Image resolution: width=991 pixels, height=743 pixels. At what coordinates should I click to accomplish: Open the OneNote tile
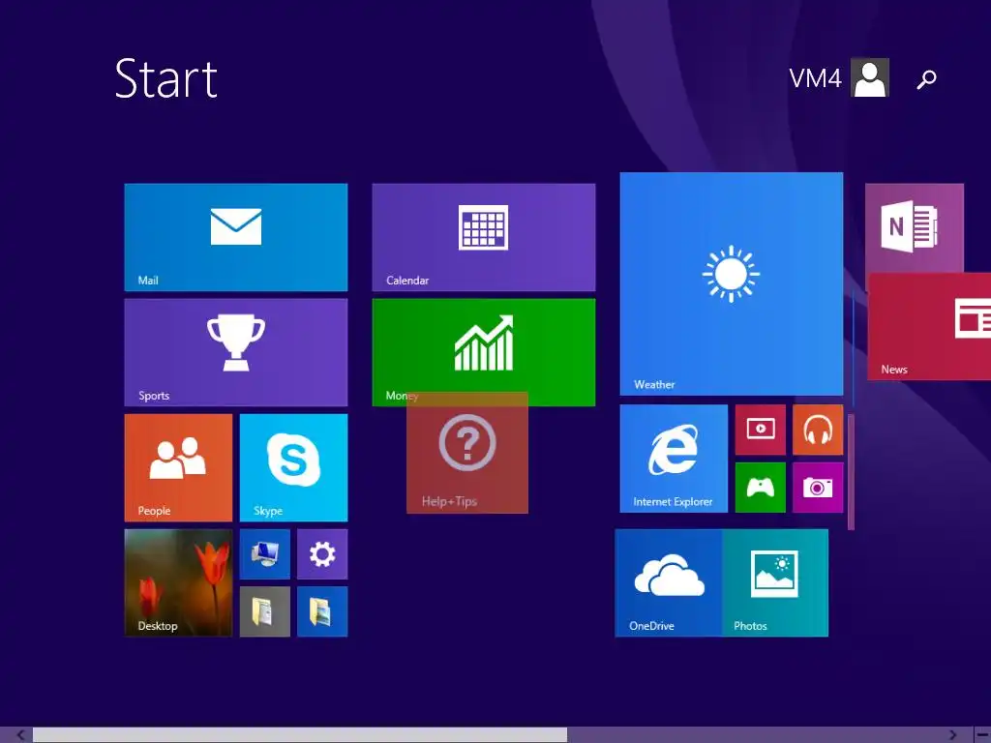(914, 227)
